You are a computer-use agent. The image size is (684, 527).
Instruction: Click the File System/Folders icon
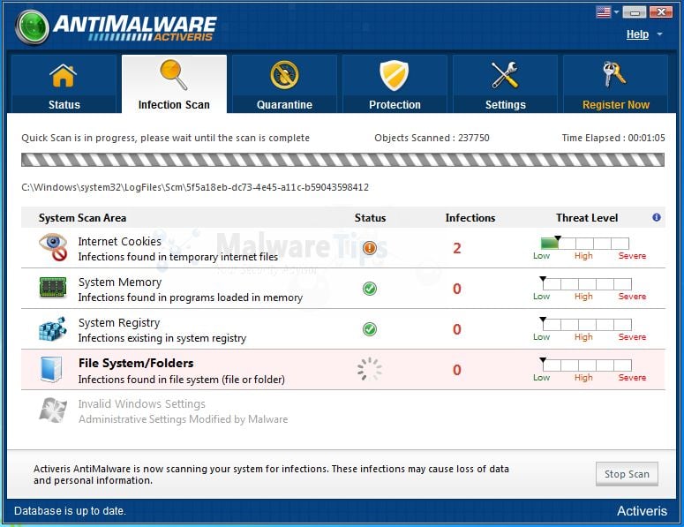coord(51,370)
